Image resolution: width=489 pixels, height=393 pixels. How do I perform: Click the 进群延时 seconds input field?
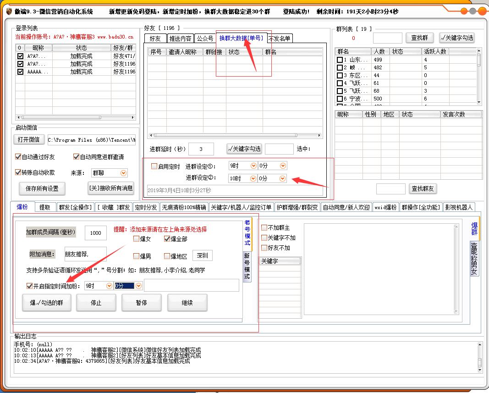tap(201, 149)
